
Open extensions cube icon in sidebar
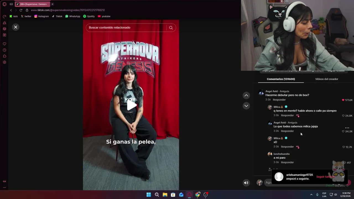tap(4, 56)
